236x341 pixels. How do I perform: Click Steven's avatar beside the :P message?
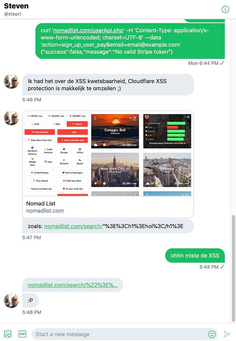point(11,300)
